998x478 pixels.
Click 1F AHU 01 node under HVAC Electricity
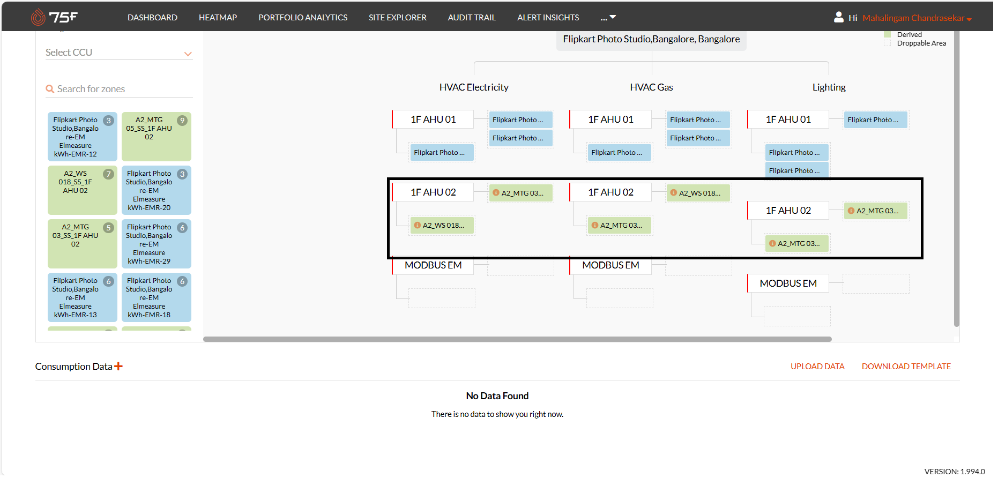(x=433, y=119)
